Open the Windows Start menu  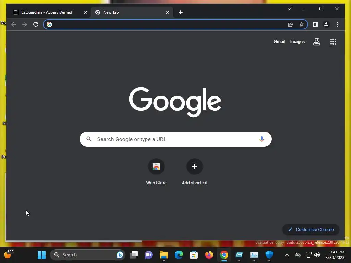pos(41,255)
